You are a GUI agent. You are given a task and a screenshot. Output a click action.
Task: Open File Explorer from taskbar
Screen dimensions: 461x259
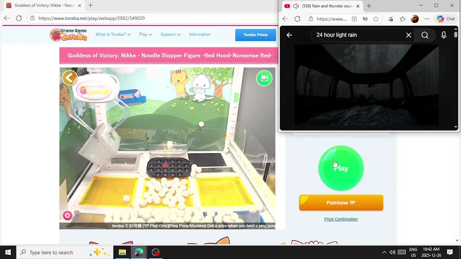coord(122,252)
